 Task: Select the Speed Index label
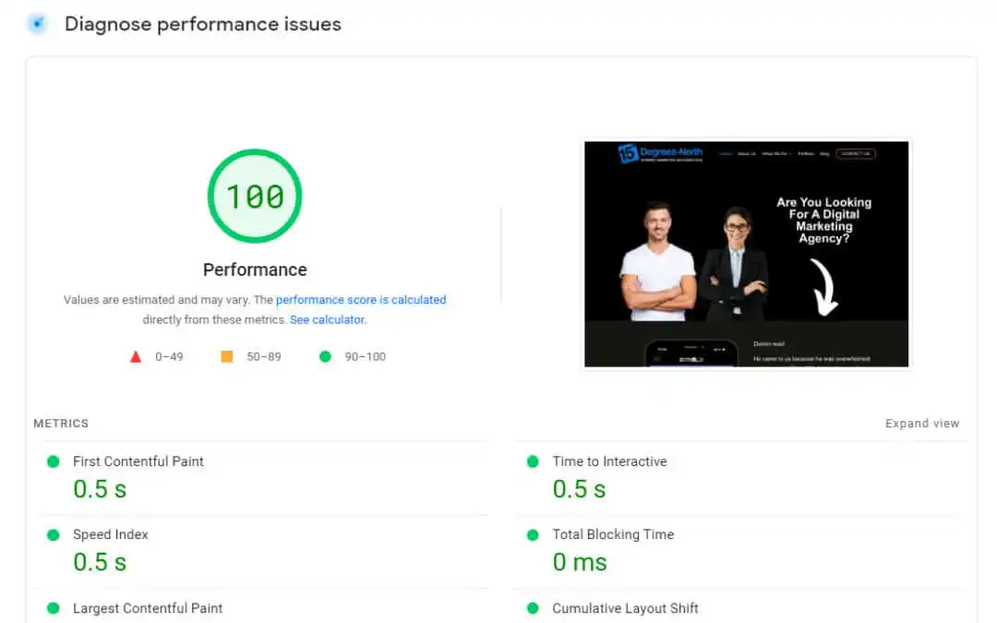111,534
